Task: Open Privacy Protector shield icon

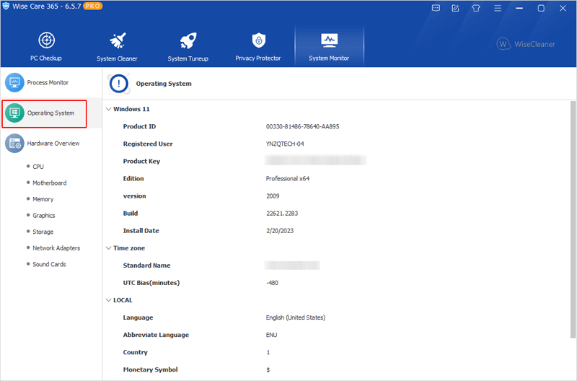Action: click(x=259, y=40)
